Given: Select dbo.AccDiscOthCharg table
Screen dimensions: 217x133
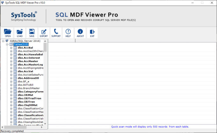Looking at the screenshot, I should 31,51.
